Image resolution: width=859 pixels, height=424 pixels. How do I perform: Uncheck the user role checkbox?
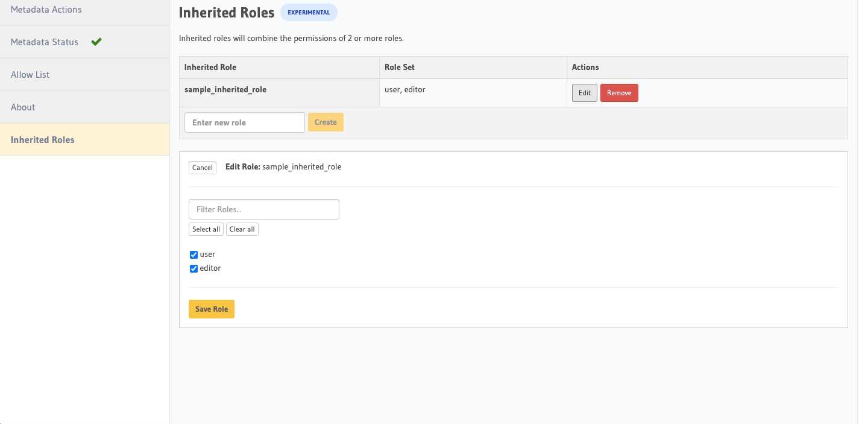point(194,255)
